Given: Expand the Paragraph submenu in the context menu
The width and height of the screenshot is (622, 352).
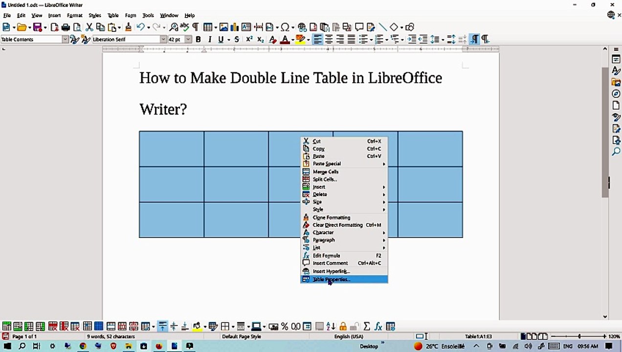Looking at the screenshot, I should pos(344,240).
